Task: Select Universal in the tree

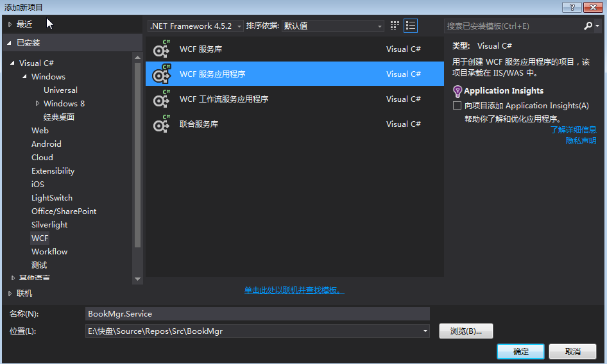Action: click(x=60, y=90)
